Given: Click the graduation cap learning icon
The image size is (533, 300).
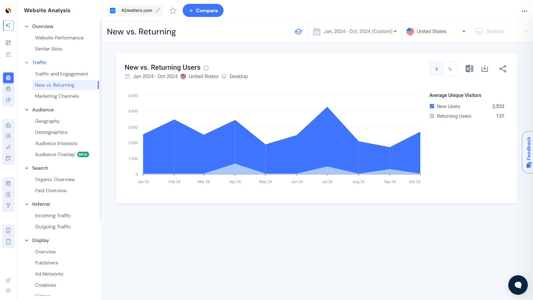Looking at the screenshot, I should point(298,31).
